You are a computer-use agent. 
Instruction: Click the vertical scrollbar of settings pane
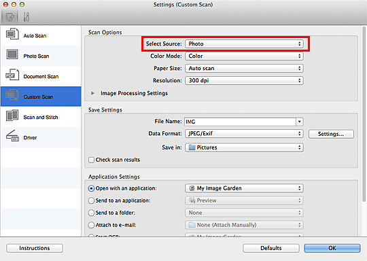(364, 114)
